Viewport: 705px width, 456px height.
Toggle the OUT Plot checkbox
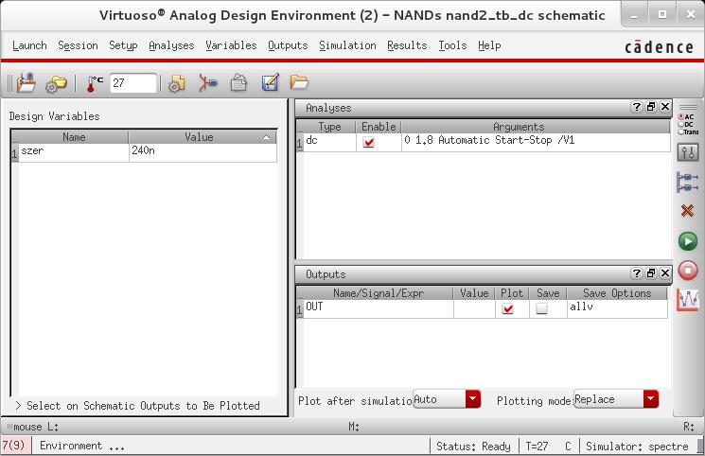507,309
